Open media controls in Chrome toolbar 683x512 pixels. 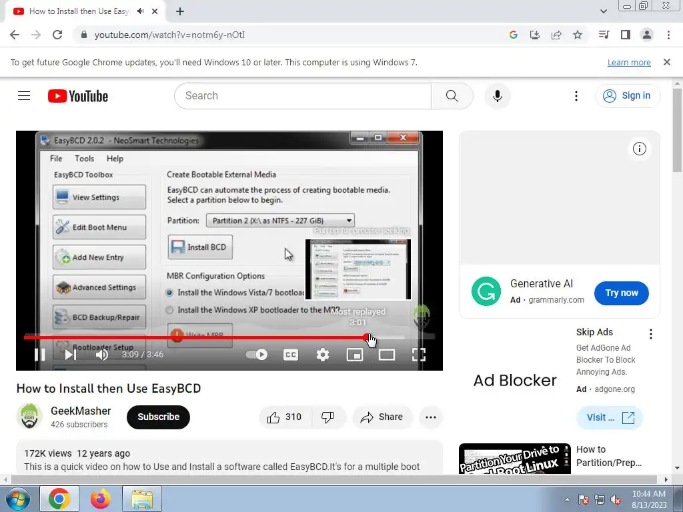[x=604, y=35]
